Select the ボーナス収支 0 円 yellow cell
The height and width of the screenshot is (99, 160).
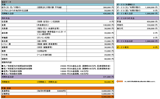point(138,47)
